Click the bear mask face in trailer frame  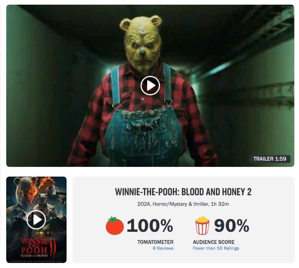pos(141,43)
